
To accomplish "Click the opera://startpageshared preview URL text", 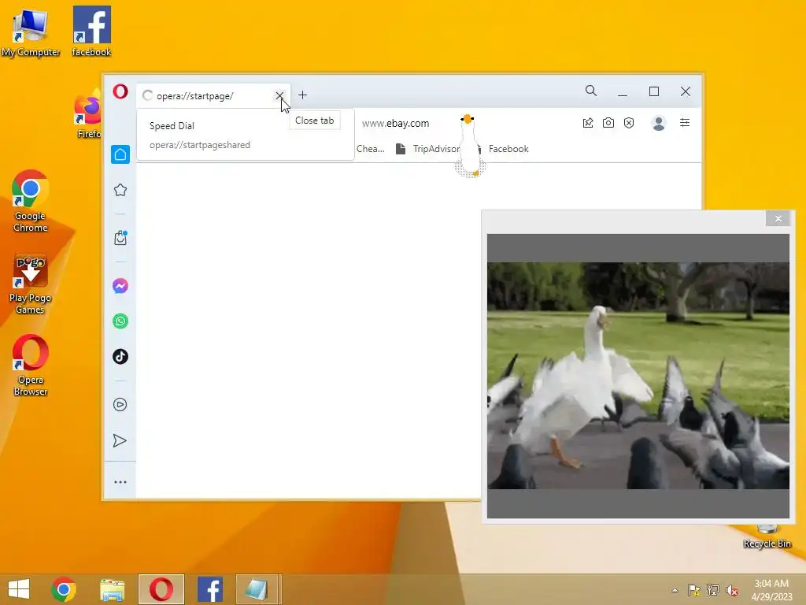I will click(x=200, y=145).
